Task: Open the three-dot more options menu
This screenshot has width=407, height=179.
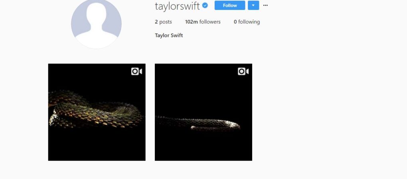Action: (265, 5)
